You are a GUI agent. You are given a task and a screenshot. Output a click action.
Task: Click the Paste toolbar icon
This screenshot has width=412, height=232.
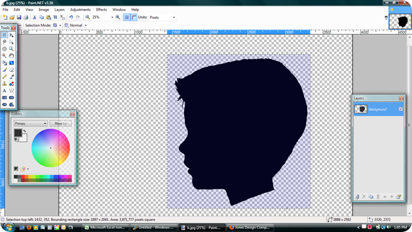click(x=48, y=17)
